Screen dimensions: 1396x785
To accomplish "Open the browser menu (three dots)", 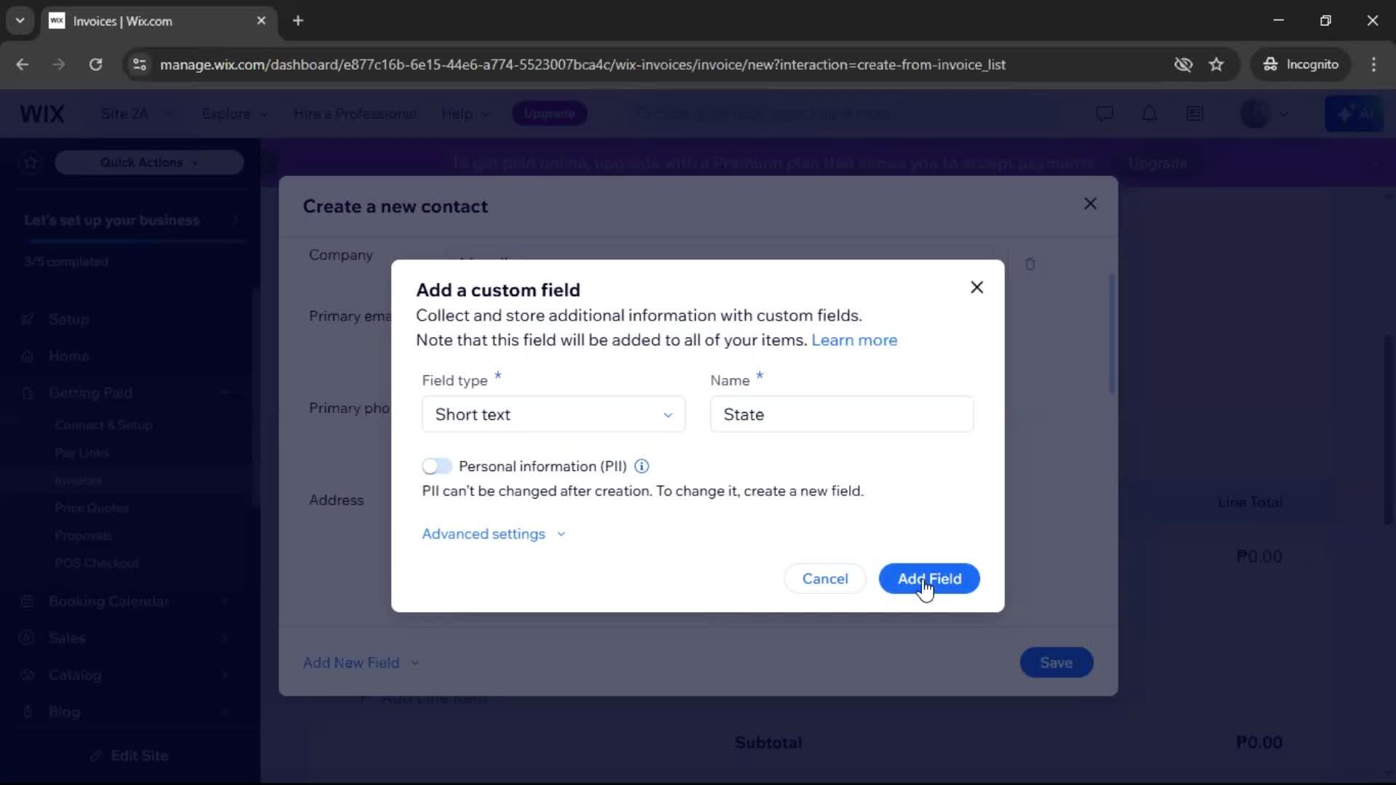I will coord(1373,64).
